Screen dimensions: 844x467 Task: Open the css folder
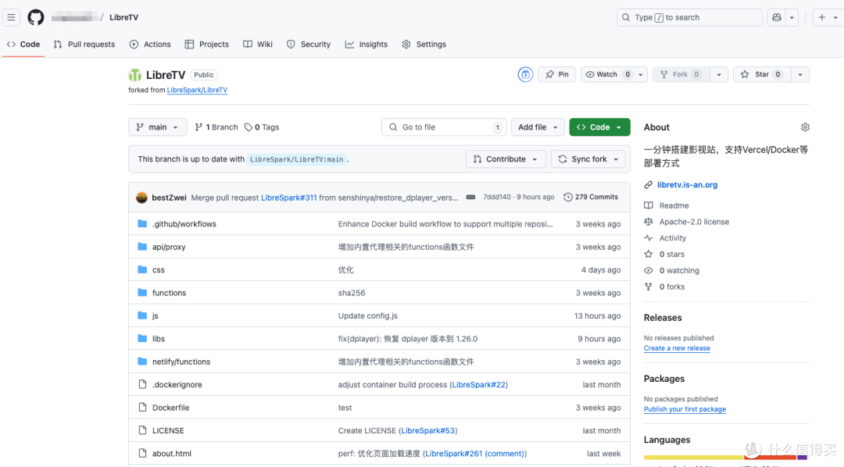158,270
